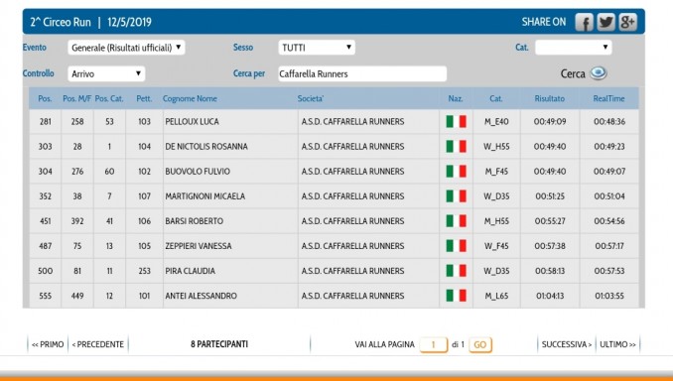The width and height of the screenshot is (673, 381).
Task: Share results on Google Plus icon
Action: [627, 22]
